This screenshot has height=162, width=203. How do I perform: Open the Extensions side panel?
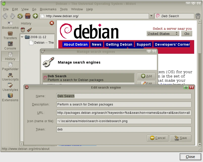tap(10, 98)
